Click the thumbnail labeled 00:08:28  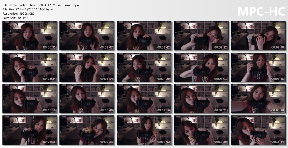[x=258, y=99]
